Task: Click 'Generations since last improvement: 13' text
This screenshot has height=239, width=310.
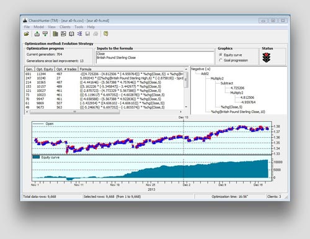Action: (x=55, y=61)
